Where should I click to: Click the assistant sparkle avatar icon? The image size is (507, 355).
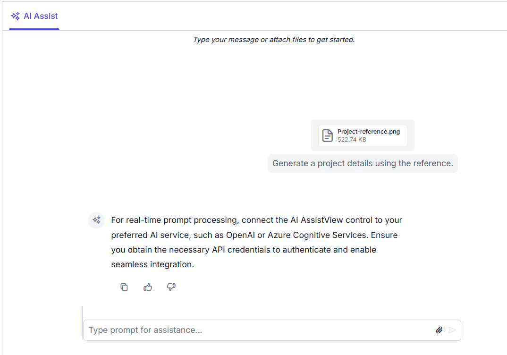96,220
